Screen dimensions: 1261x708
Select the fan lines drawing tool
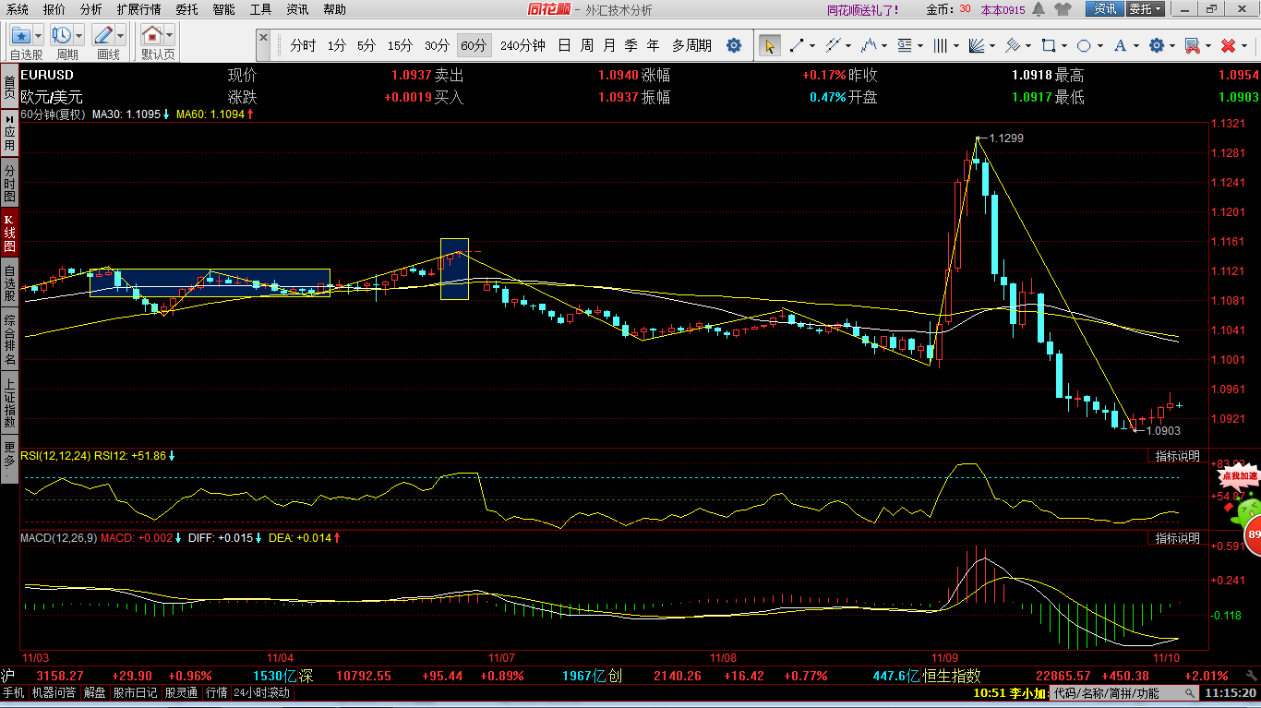coord(977,45)
